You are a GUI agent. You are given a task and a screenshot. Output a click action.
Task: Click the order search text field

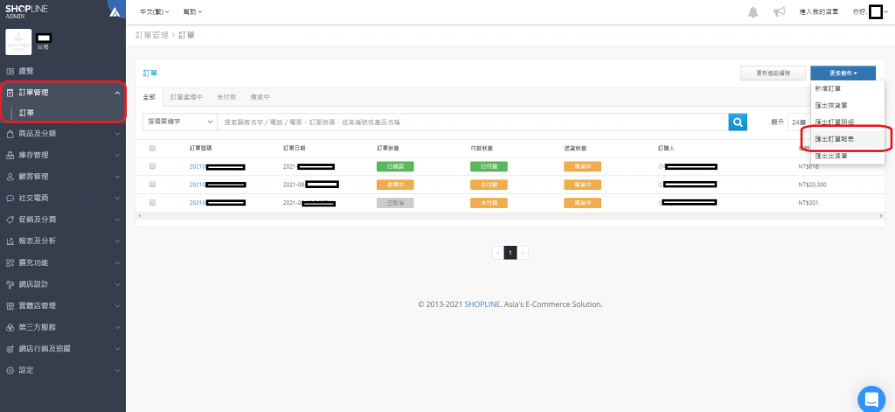tap(472, 122)
